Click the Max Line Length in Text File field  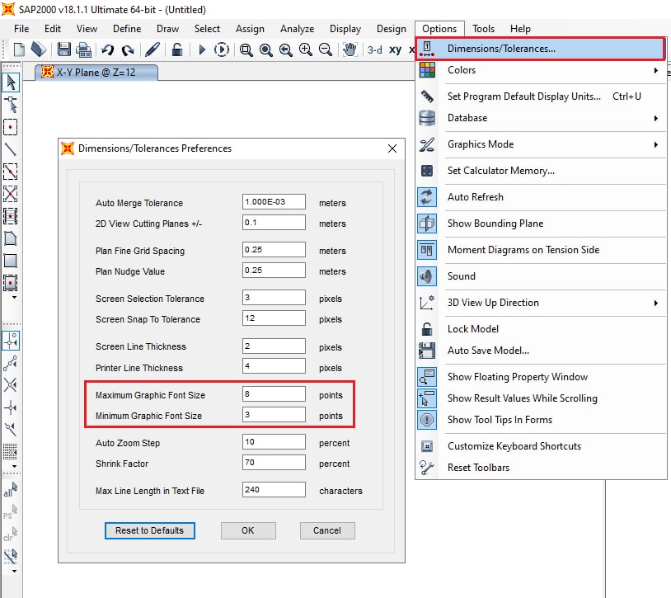point(274,490)
